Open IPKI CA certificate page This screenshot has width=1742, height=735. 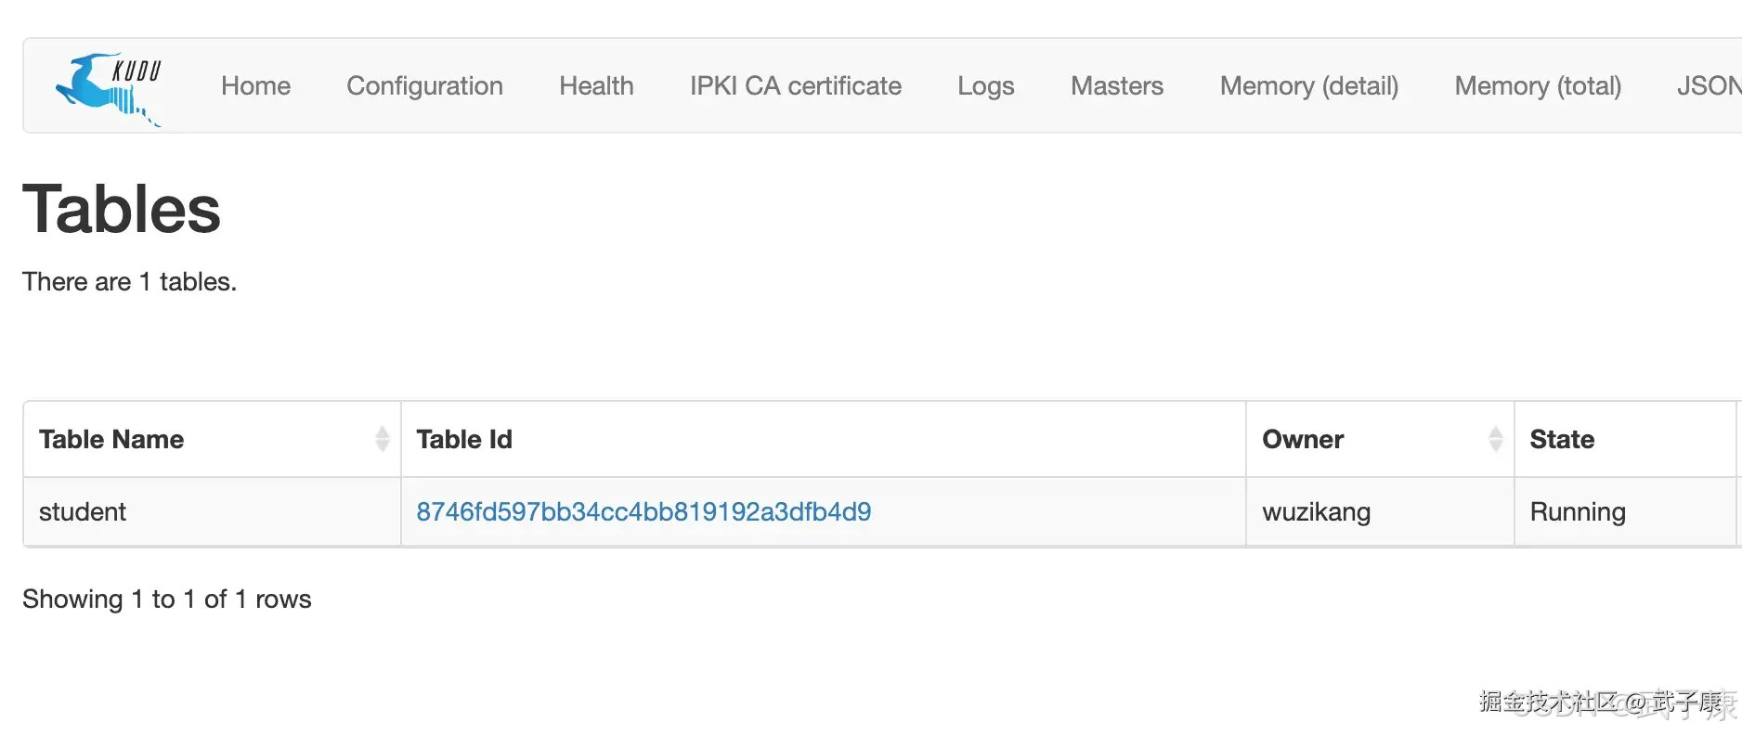point(796,85)
